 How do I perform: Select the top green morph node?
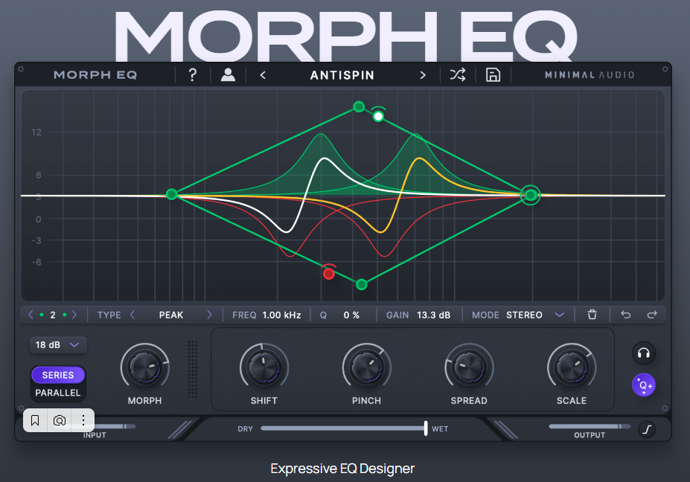(359, 106)
